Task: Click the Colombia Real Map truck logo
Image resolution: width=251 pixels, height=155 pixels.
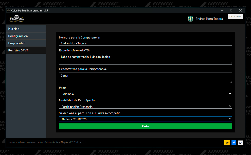Action: pyautogui.click(x=17, y=19)
